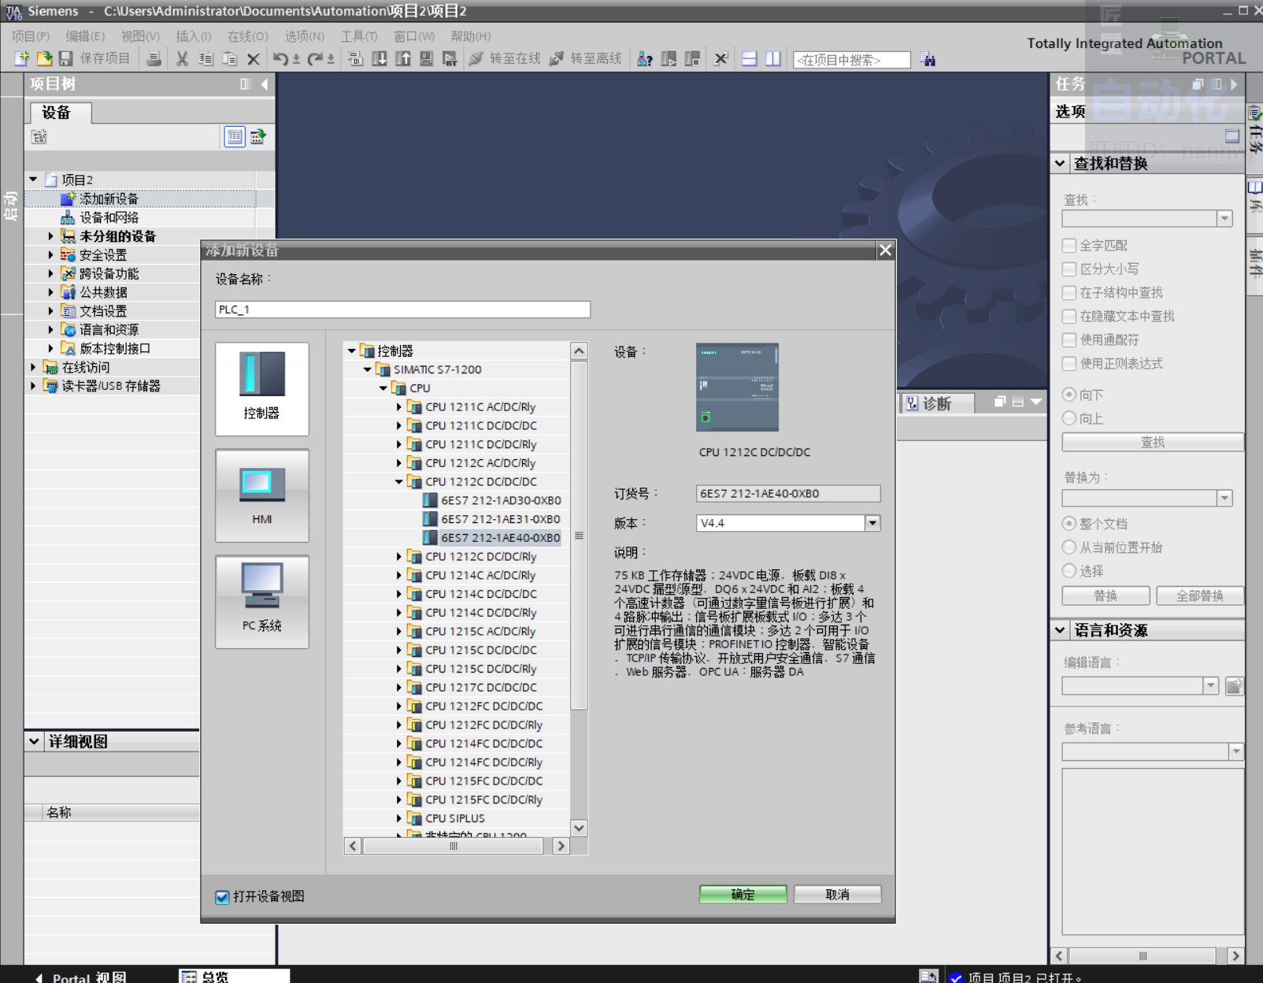Viewport: 1263px width, 983px height.
Task: Enable the 在子结构中查找 checkbox
Action: pos(1069,293)
